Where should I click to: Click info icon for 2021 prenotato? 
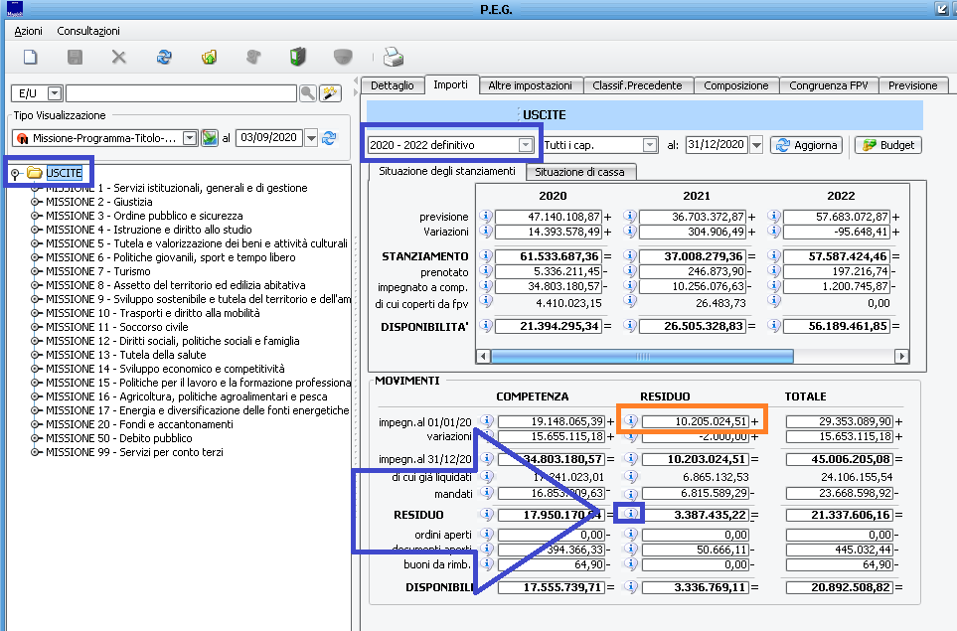tap(630, 271)
